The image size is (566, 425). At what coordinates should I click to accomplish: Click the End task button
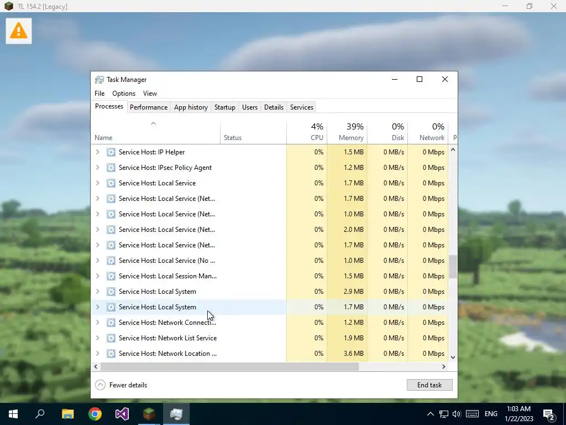[429, 385]
